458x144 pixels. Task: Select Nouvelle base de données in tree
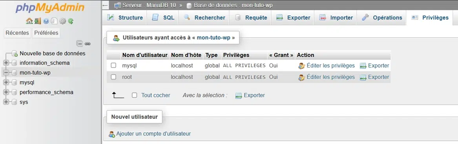(x=52, y=53)
